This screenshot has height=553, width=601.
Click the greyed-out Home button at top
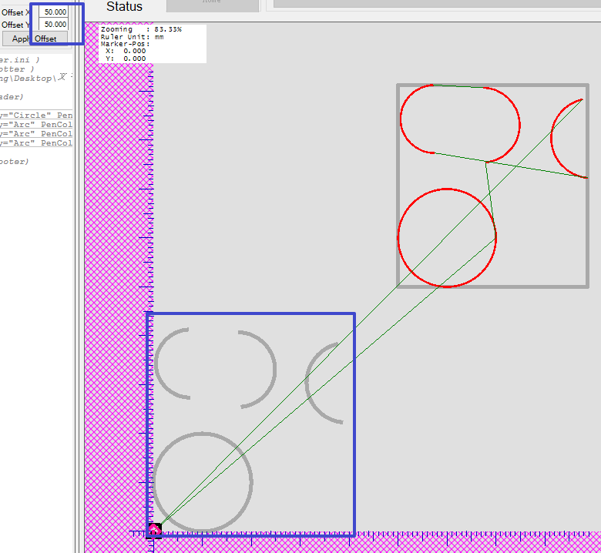[x=212, y=4]
